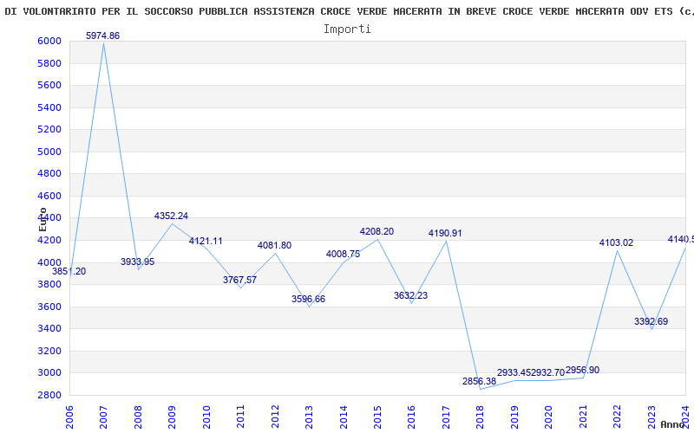Screen dimensions: 694x433
Task: Select the 2013 year label
Action: pos(309,417)
